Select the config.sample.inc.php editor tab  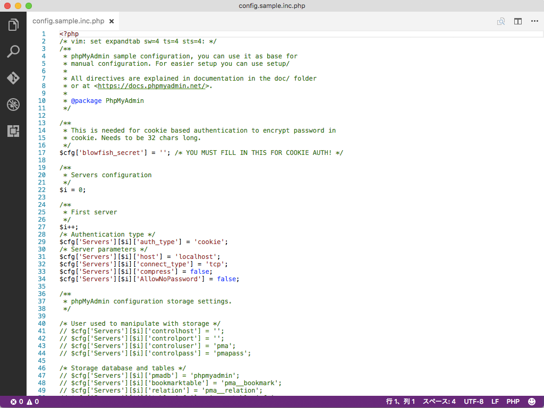pyautogui.click(x=68, y=21)
